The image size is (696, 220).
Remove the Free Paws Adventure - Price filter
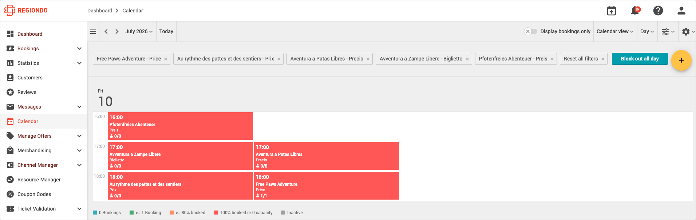[x=166, y=59]
